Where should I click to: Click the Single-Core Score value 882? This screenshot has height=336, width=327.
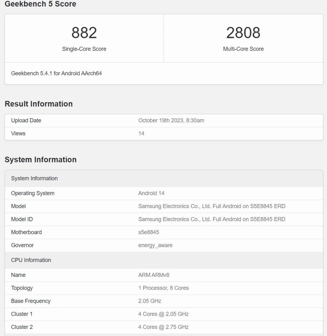coord(83,32)
